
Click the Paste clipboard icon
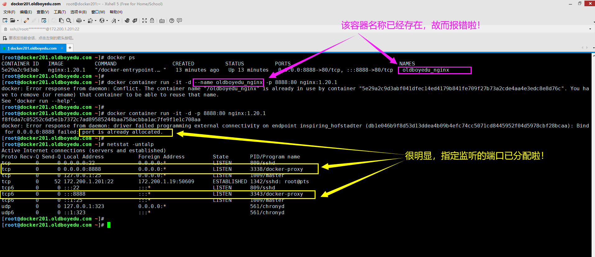[61, 20]
